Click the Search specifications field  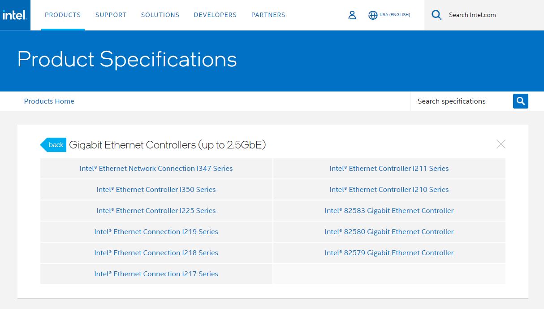(x=461, y=101)
